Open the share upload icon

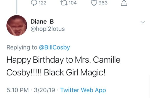coord(124,3)
